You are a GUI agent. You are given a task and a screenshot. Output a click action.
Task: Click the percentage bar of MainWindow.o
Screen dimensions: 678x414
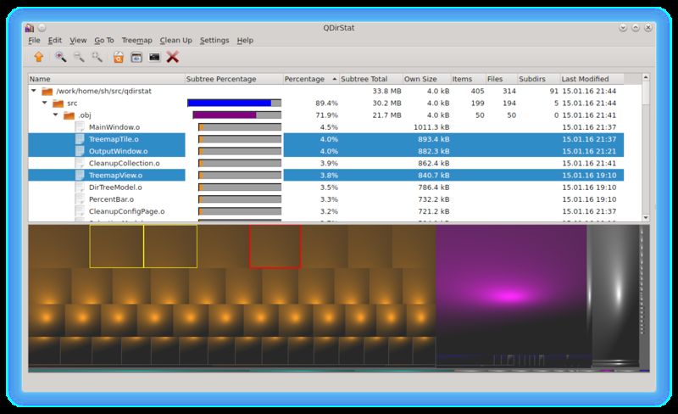pos(240,127)
